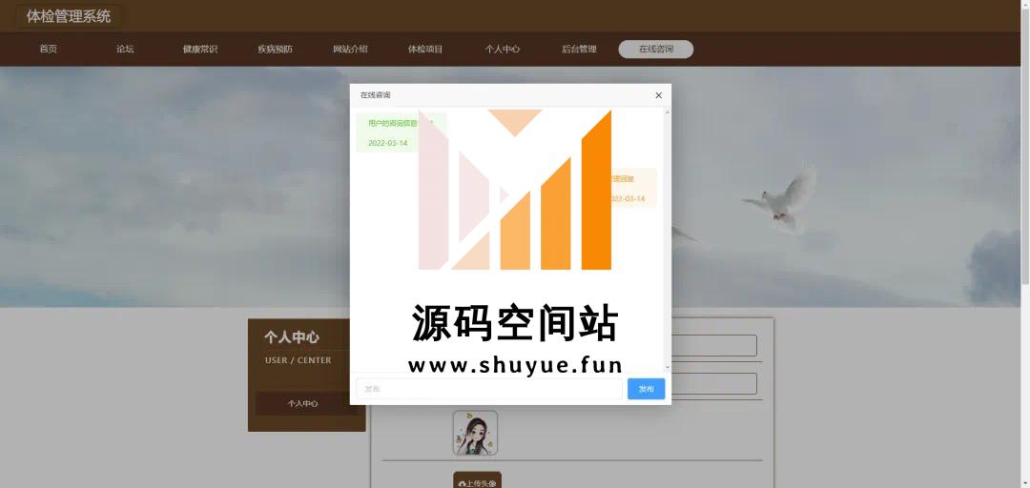This screenshot has width=1030, height=488.
Task: Click the first profile input field behind the dialog
Action: point(714,345)
